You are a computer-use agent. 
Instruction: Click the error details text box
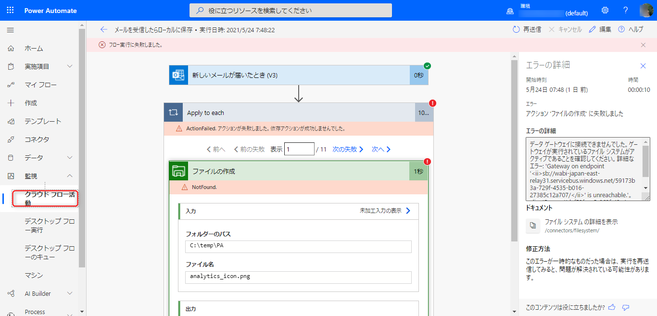588,169
